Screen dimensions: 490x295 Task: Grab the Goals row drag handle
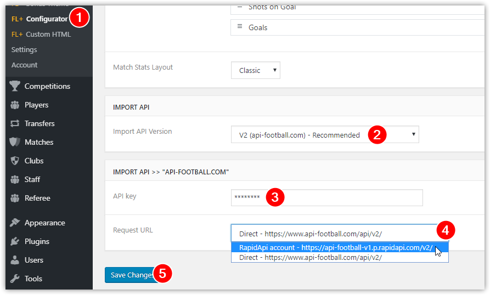click(x=240, y=26)
